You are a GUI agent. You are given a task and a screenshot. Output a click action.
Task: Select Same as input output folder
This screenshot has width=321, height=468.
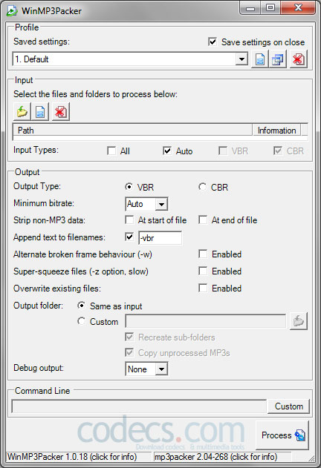81,306
